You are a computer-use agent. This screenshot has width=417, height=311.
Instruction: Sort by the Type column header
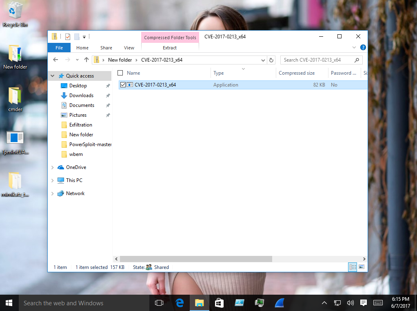243,73
